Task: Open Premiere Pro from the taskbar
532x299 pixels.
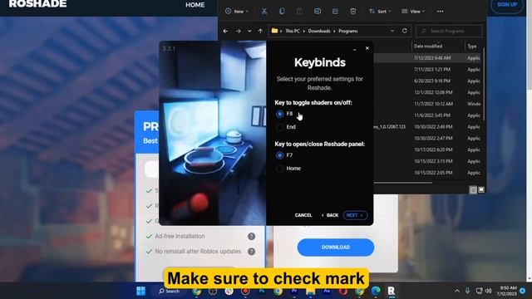Action: tap(294, 291)
